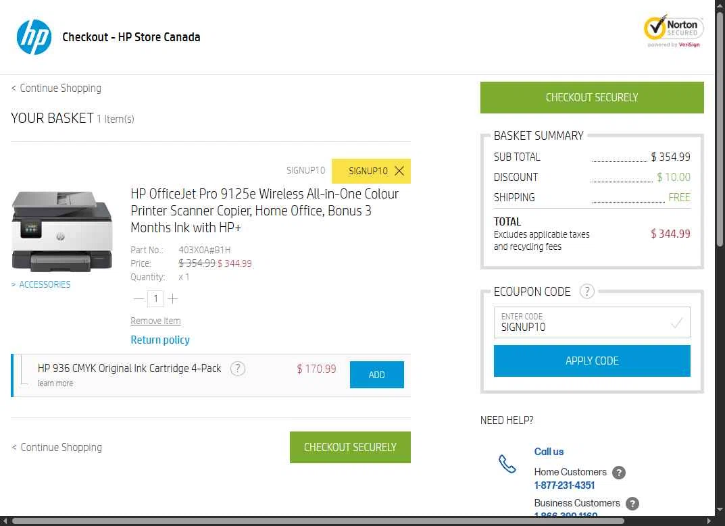
Task: Click the phone icon under Need Help
Action: point(507,464)
